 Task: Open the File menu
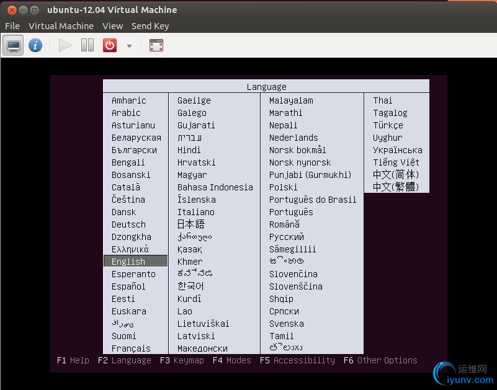[12, 26]
